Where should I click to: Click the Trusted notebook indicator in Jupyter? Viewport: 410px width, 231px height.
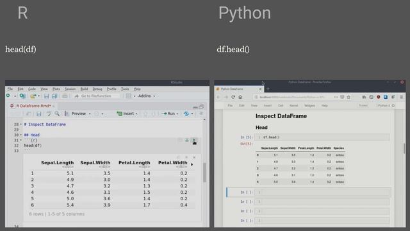pyautogui.click(x=363, y=105)
